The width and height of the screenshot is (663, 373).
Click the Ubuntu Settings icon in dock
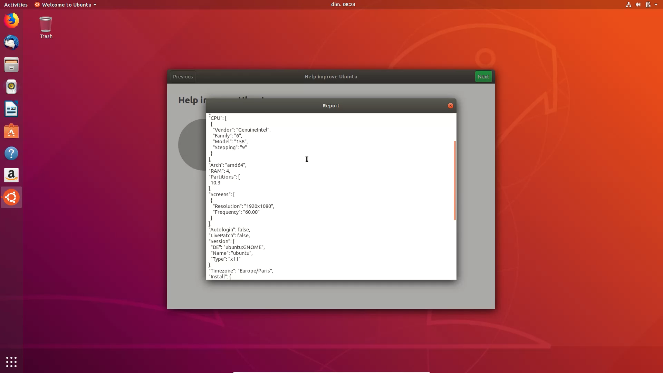click(11, 197)
